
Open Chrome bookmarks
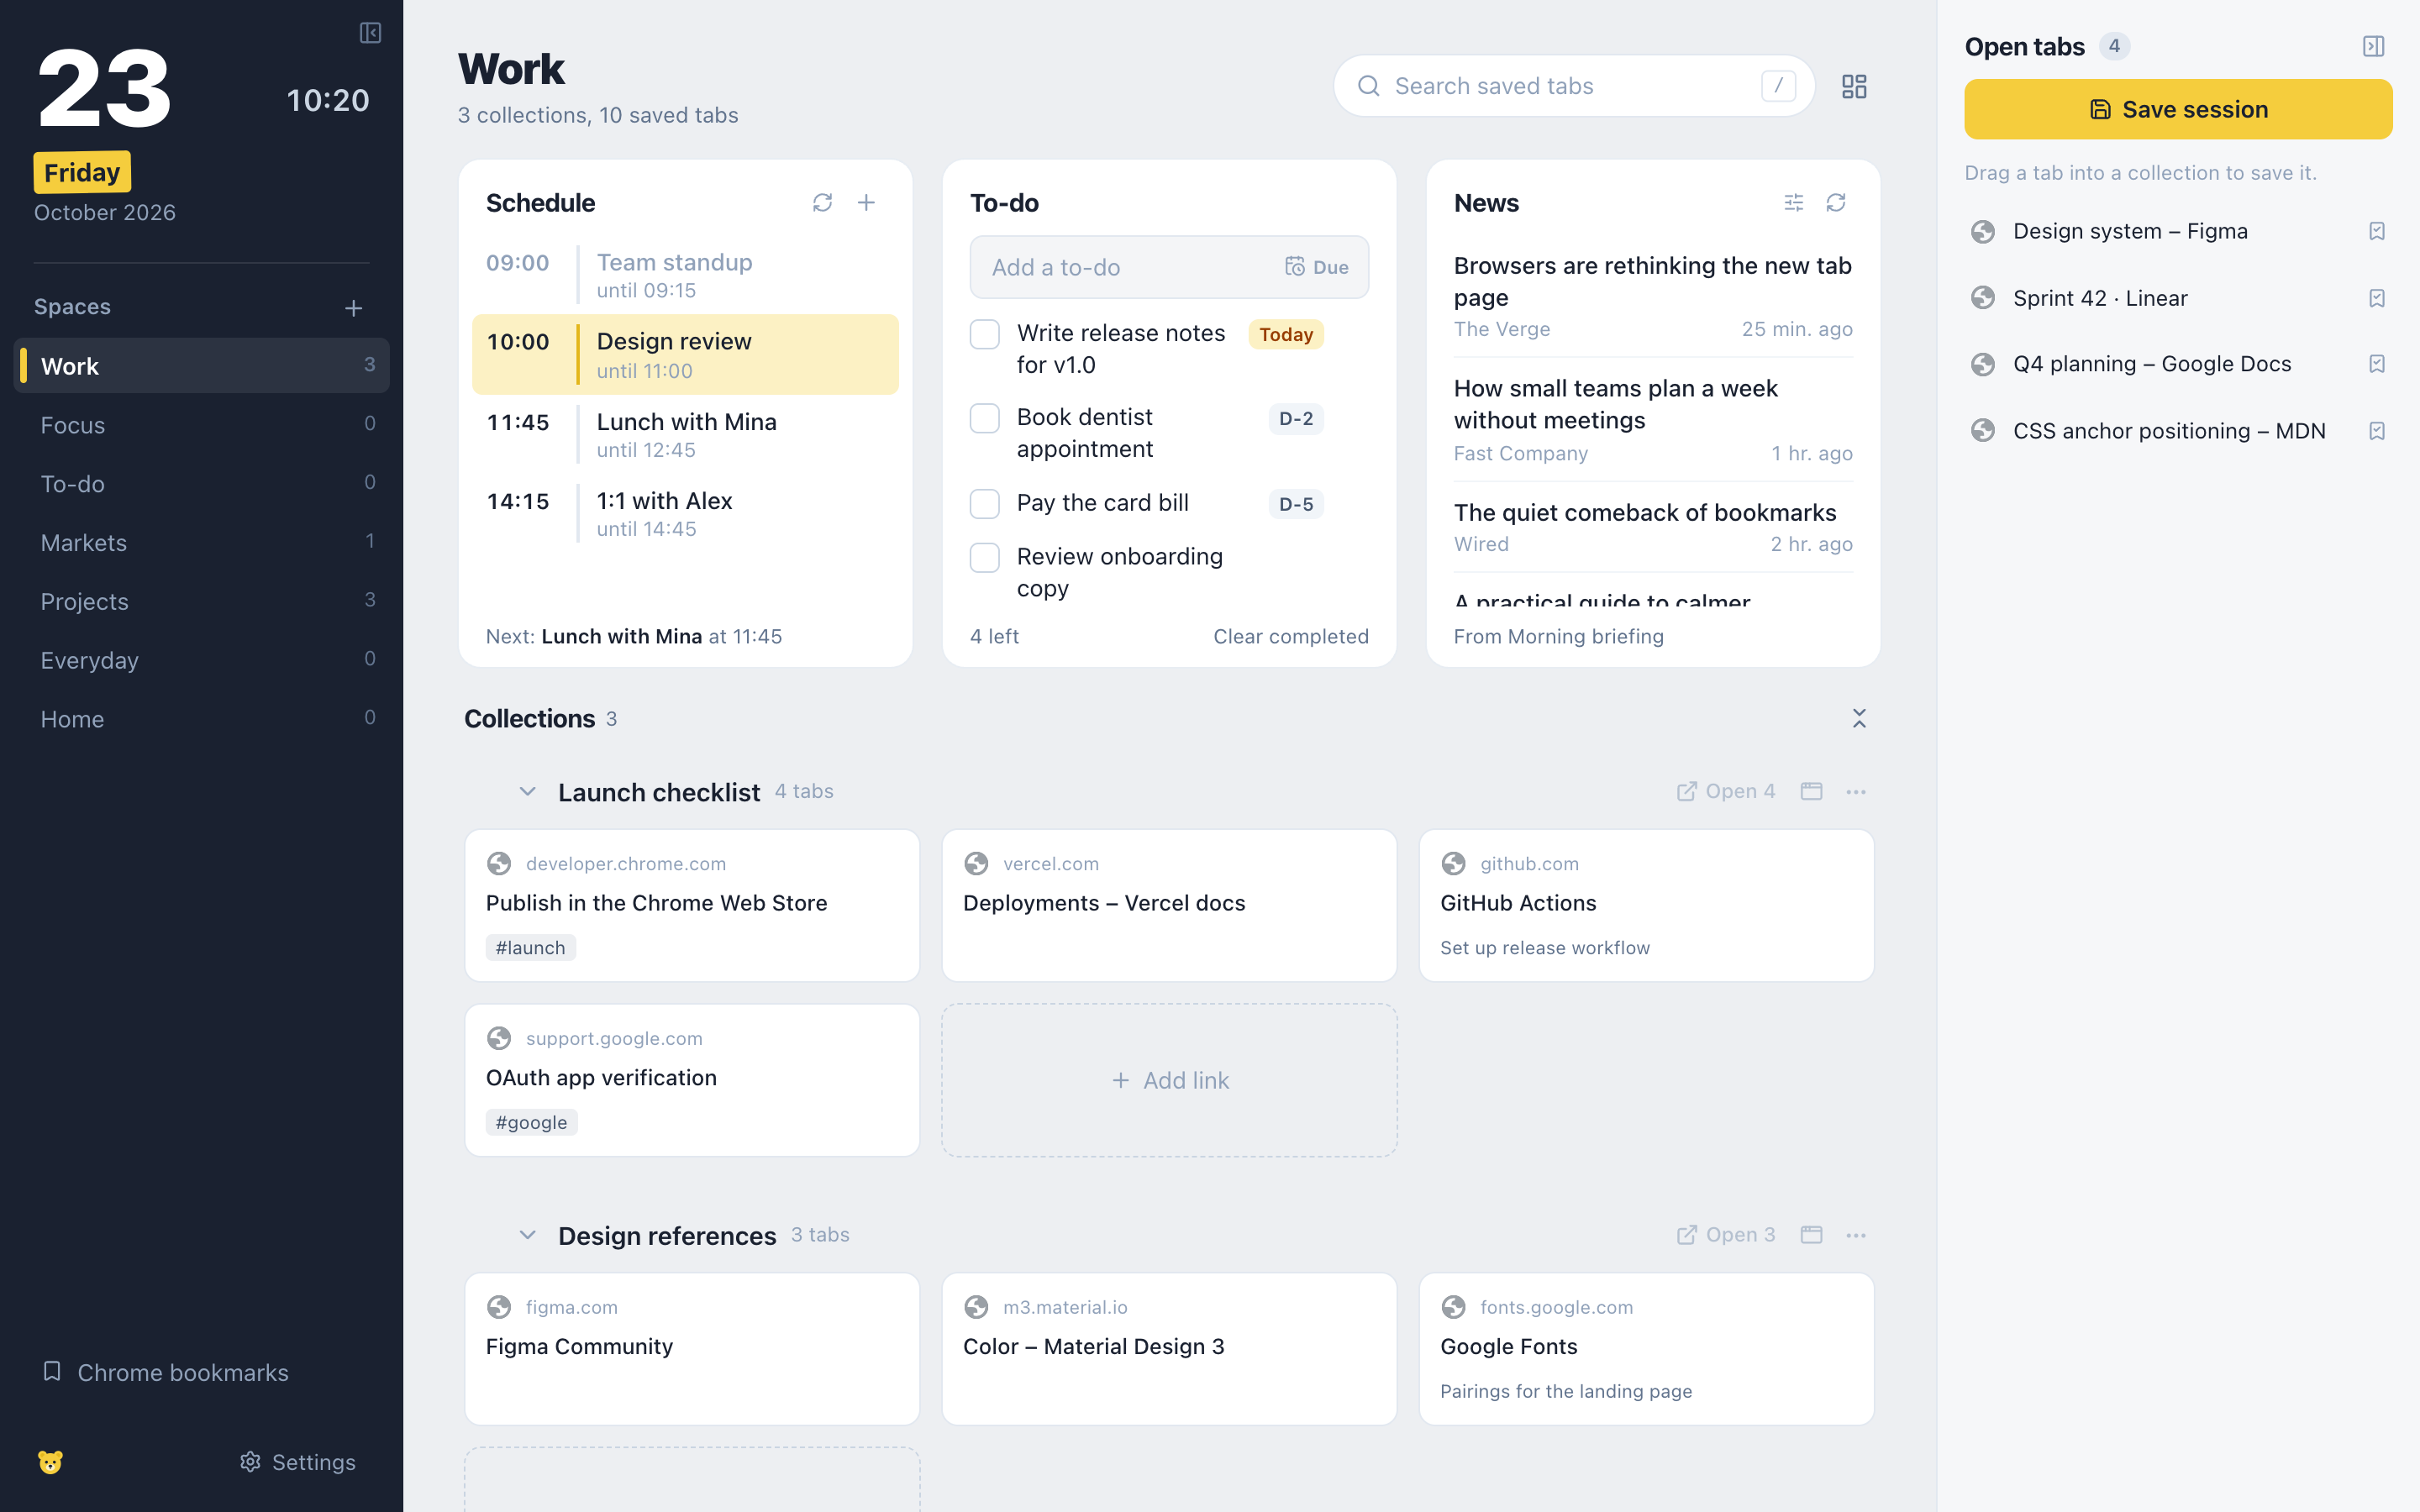(x=165, y=1372)
